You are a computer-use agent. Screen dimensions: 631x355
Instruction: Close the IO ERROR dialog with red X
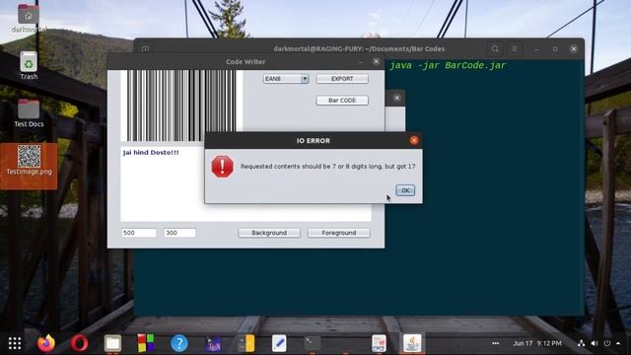(x=414, y=140)
